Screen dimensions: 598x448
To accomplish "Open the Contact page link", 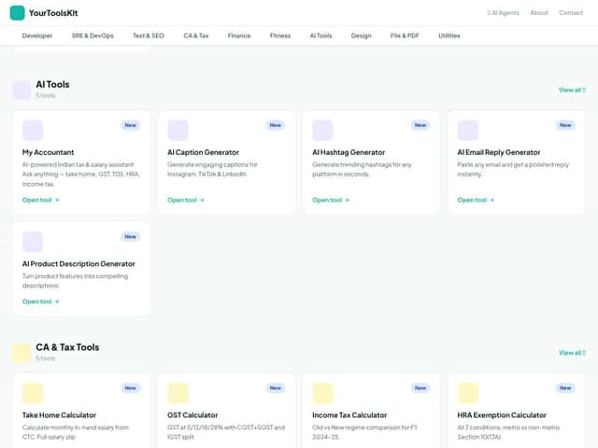I will (x=571, y=12).
